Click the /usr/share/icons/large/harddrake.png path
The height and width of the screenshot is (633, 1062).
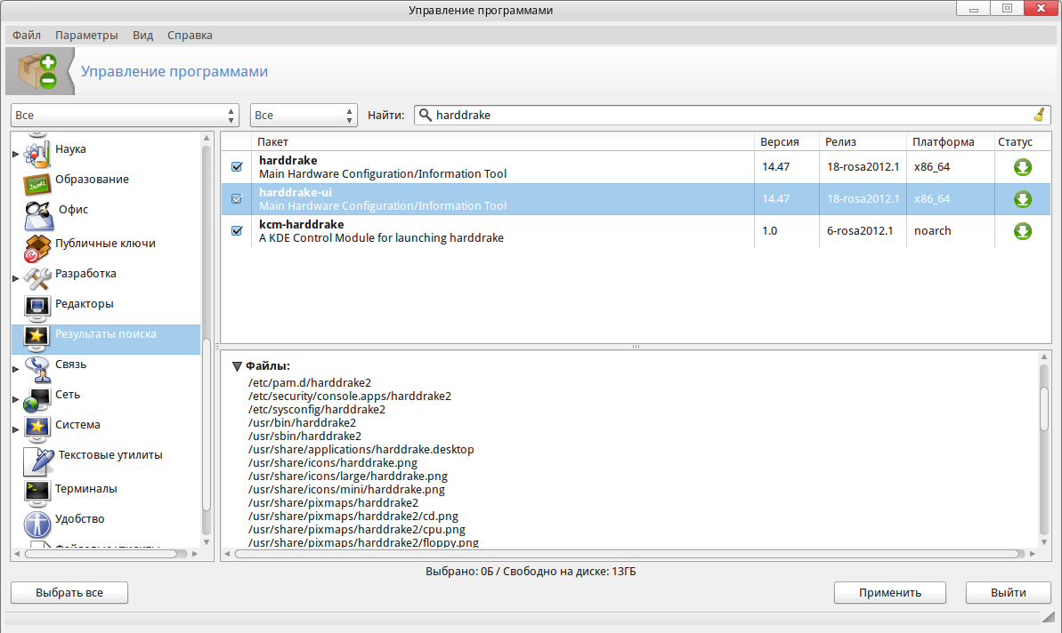(347, 477)
